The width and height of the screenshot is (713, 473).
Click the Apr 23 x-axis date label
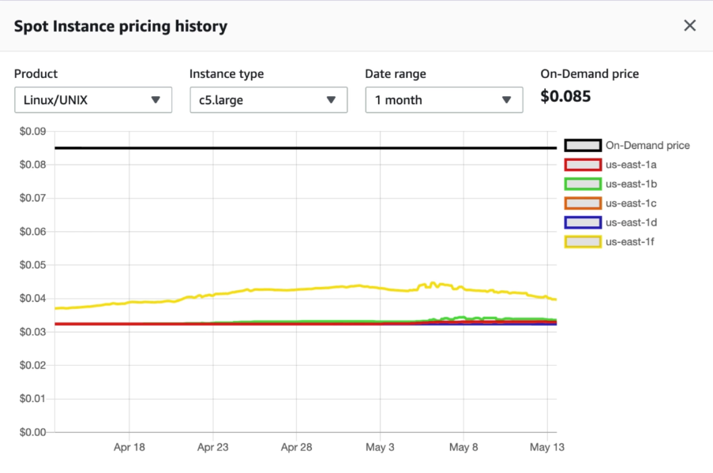pyautogui.click(x=212, y=447)
